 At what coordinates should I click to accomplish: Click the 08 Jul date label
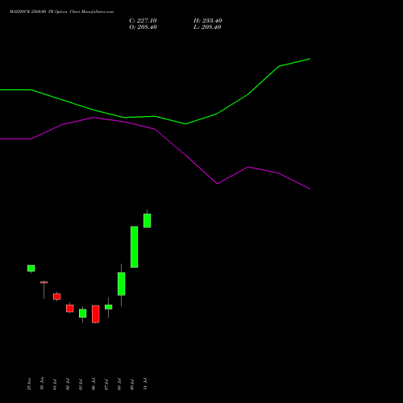119,384
